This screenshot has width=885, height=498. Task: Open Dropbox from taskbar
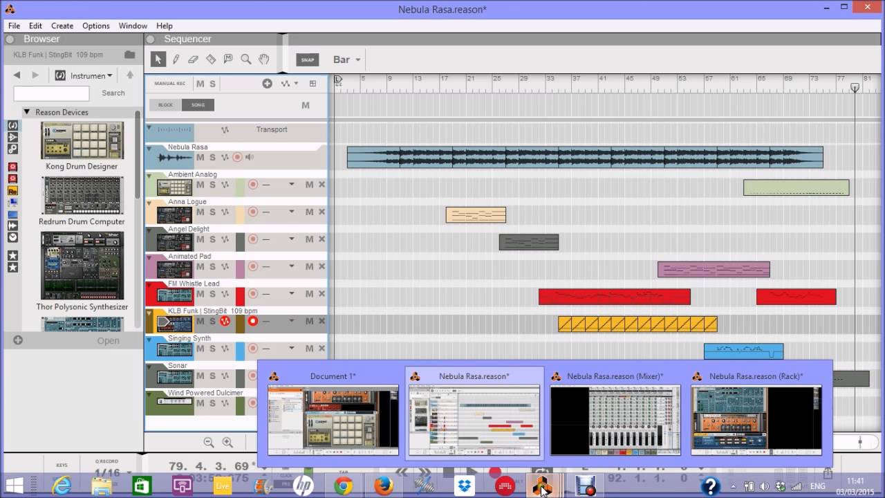(x=465, y=486)
